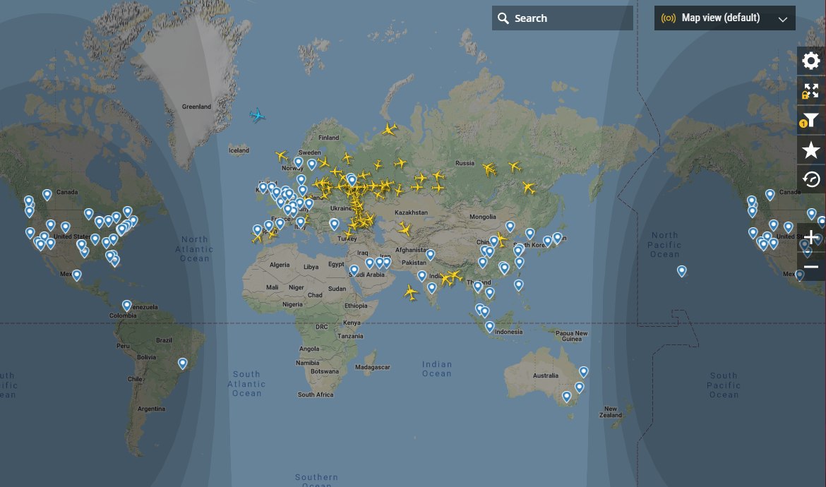Open playback history clock icon
The width and height of the screenshot is (826, 487).
pyautogui.click(x=811, y=179)
